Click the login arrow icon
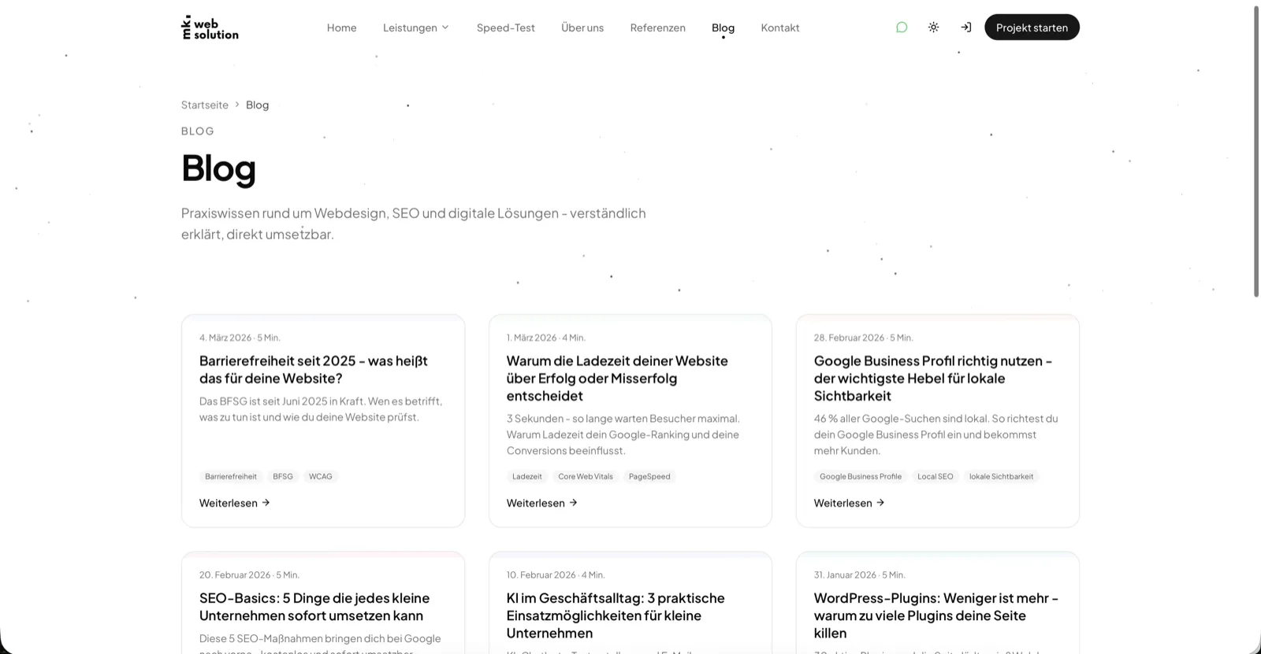The width and height of the screenshot is (1261, 654). (x=965, y=28)
